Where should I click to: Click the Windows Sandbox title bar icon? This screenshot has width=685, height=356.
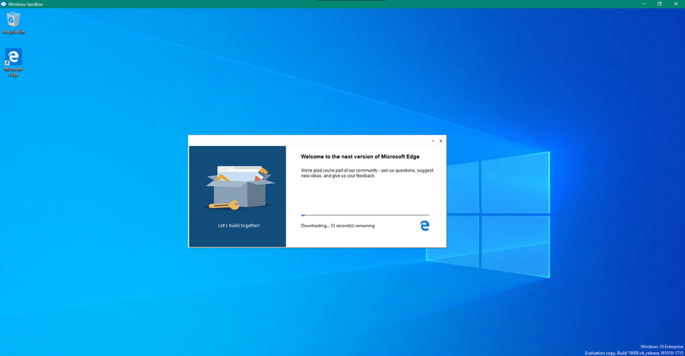(3, 4)
